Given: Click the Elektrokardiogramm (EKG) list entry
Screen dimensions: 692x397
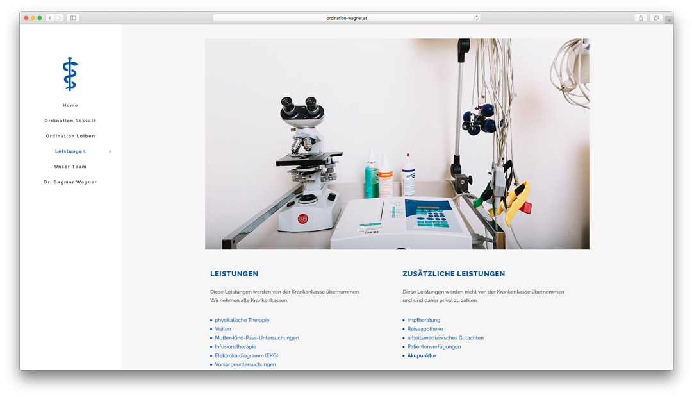Looking at the screenshot, I should pyautogui.click(x=246, y=355).
